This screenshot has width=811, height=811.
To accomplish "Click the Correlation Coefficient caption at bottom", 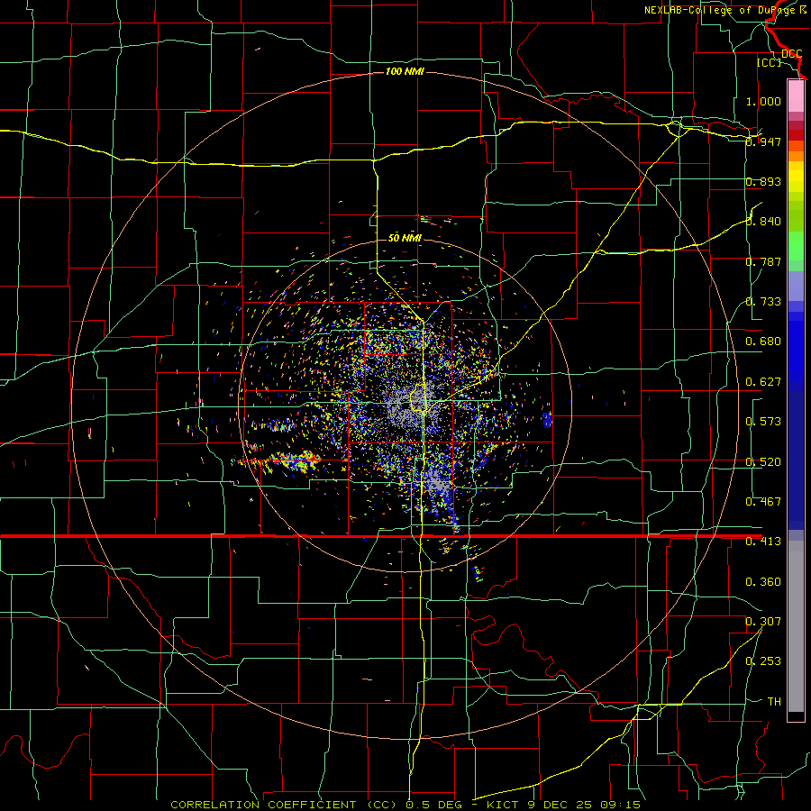I will tap(405, 805).
